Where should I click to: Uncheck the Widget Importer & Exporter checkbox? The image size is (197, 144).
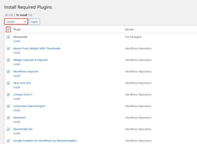point(8,60)
